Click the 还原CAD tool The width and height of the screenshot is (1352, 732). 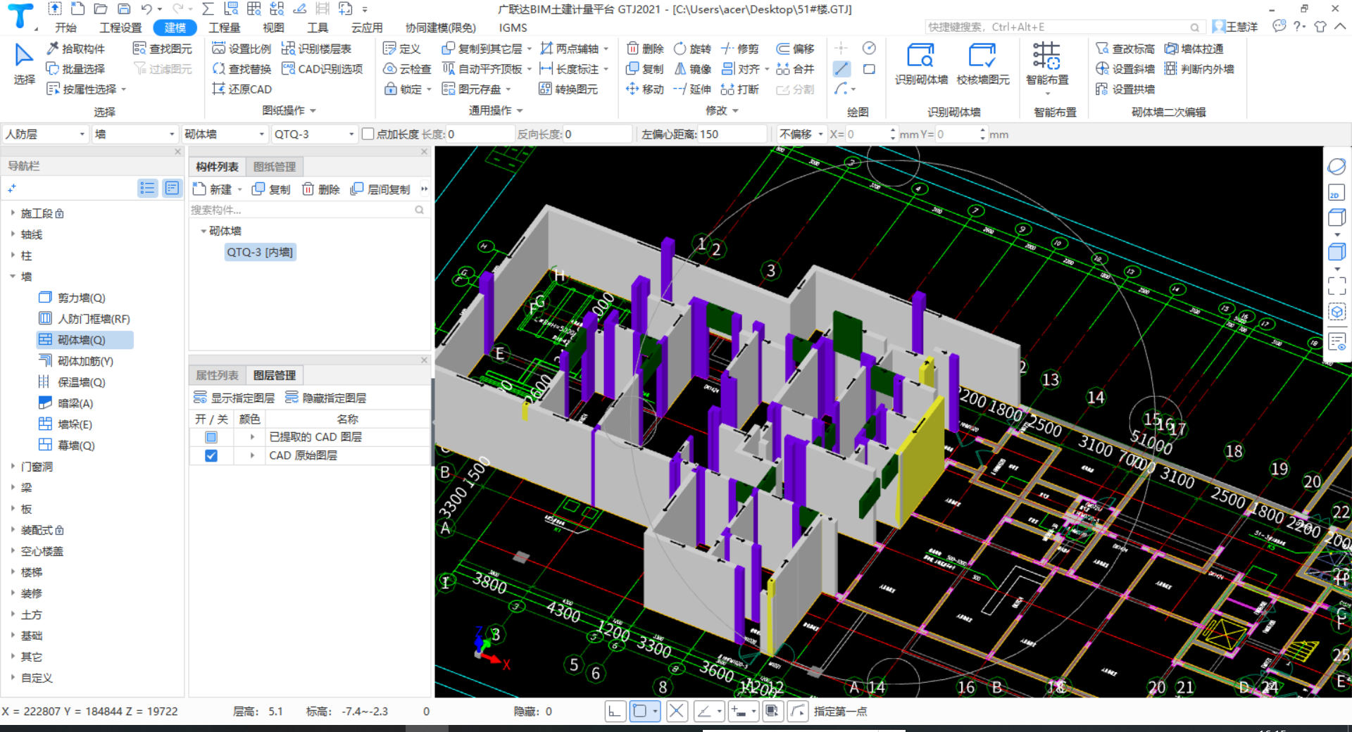[x=242, y=89]
